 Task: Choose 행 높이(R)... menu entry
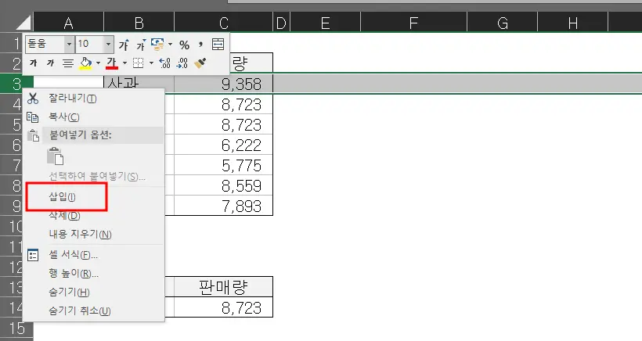point(94,274)
